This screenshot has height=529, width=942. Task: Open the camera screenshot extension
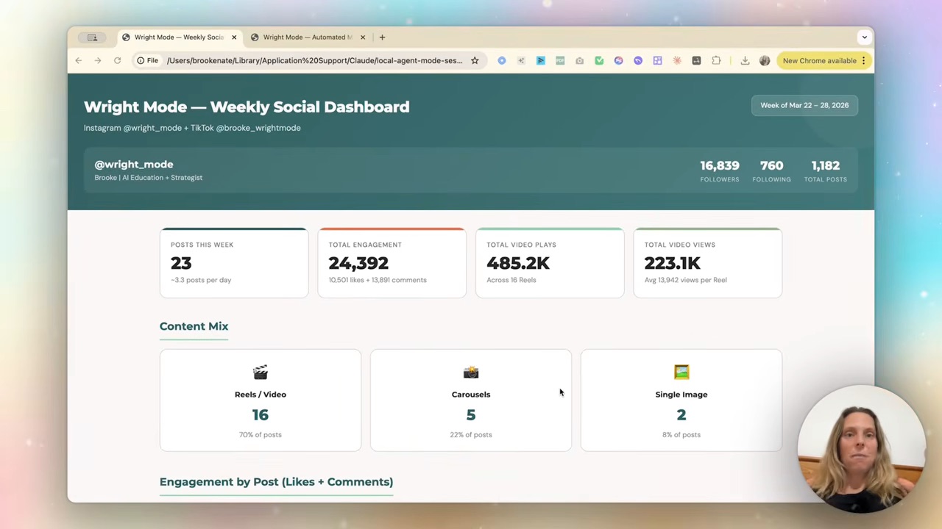coord(580,60)
